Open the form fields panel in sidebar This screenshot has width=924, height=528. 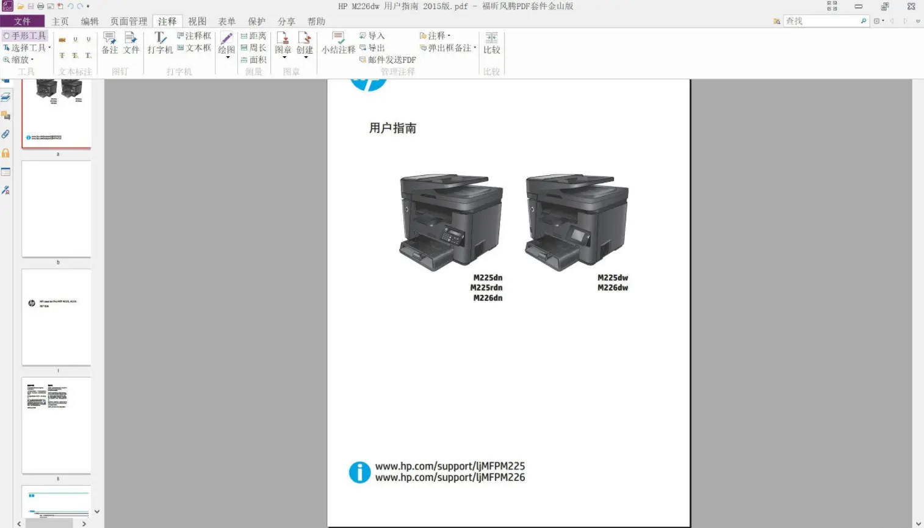[5, 172]
